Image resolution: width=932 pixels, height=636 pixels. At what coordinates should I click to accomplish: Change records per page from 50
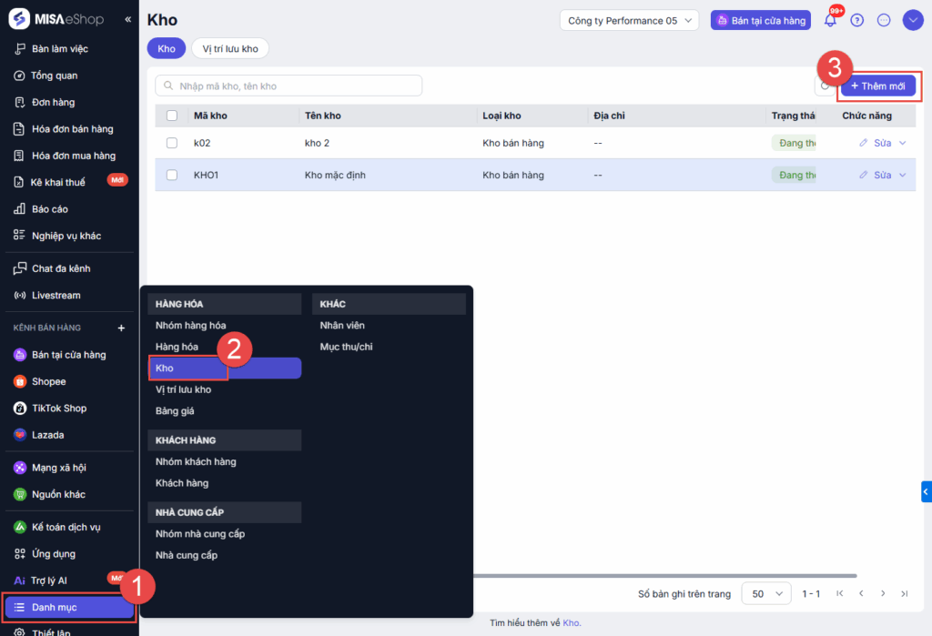coord(766,594)
